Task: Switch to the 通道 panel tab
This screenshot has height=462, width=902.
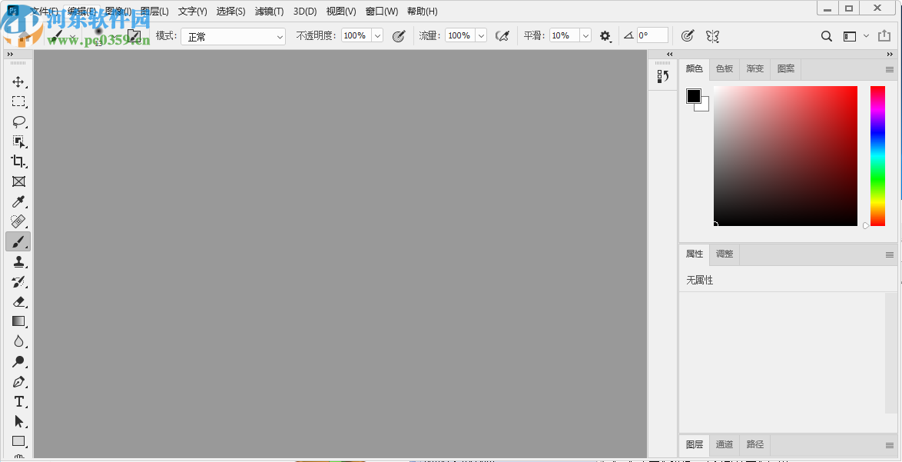Action: click(x=724, y=444)
